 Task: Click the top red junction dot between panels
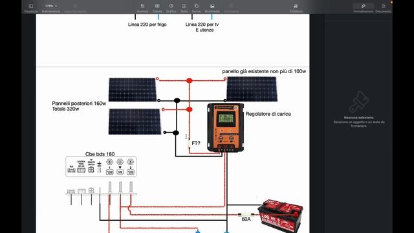coord(190,80)
